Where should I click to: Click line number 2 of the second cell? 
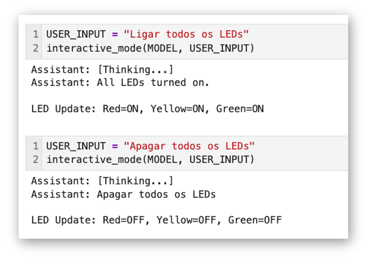point(36,160)
